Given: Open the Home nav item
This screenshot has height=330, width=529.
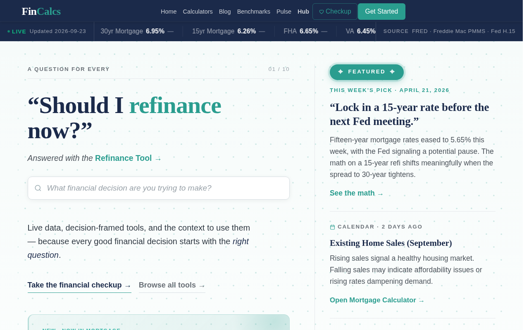Looking at the screenshot, I should (x=169, y=12).
